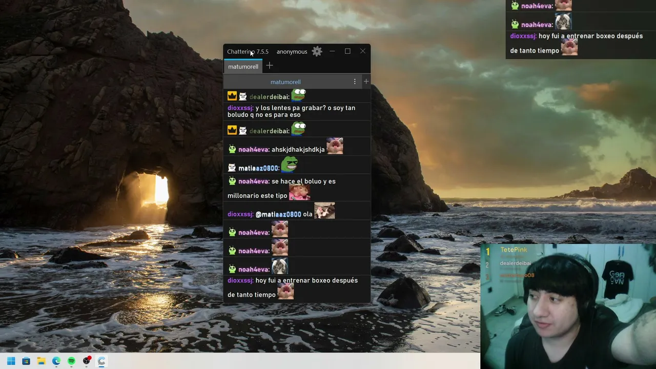This screenshot has width=656, height=369.
Task: Click 'hoy fui a entrenar boxeo después' in the stream overlay
Action: point(590,36)
